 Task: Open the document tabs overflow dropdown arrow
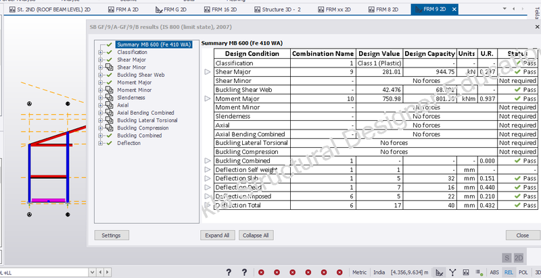click(x=504, y=9)
